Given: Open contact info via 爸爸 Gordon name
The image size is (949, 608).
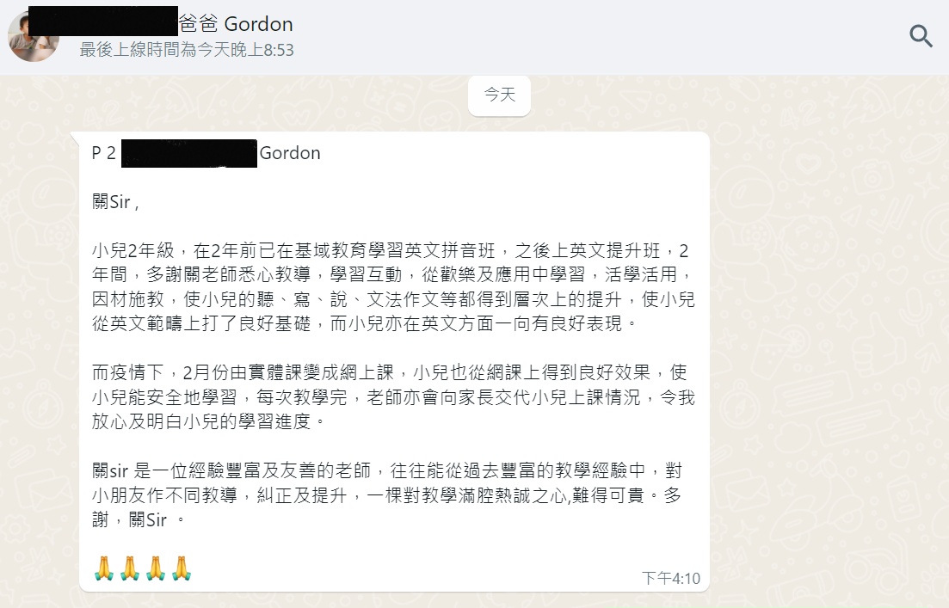Looking at the screenshot, I should 236,24.
